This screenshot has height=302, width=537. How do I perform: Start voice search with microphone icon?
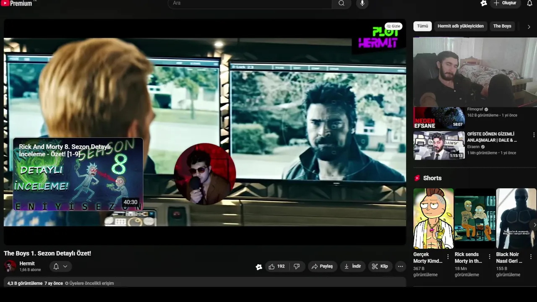pyautogui.click(x=362, y=3)
